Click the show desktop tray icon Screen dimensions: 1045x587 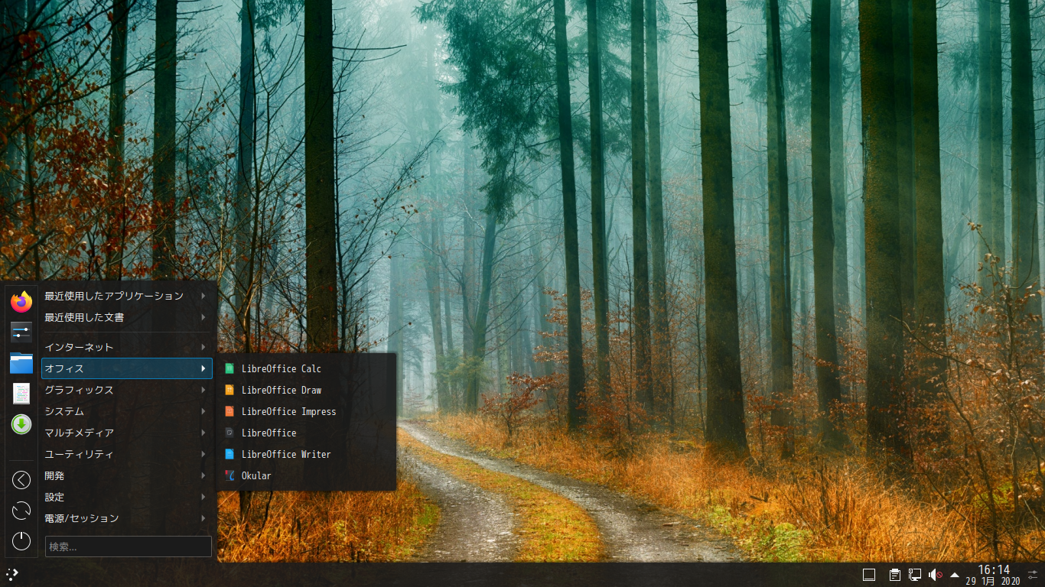869,575
